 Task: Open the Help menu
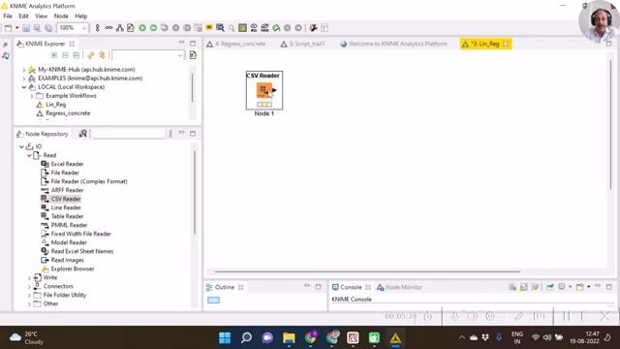click(81, 16)
